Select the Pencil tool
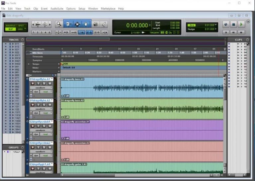The image size is (255, 181). [x=104, y=24]
